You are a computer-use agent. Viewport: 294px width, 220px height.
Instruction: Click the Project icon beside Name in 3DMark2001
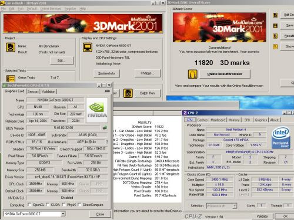click(11, 48)
